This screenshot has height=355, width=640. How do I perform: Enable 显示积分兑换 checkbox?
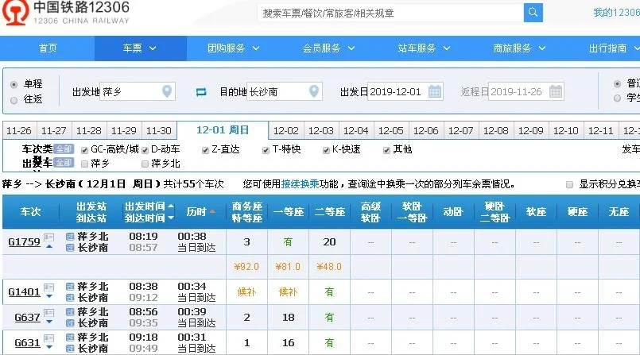click(569, 184)
